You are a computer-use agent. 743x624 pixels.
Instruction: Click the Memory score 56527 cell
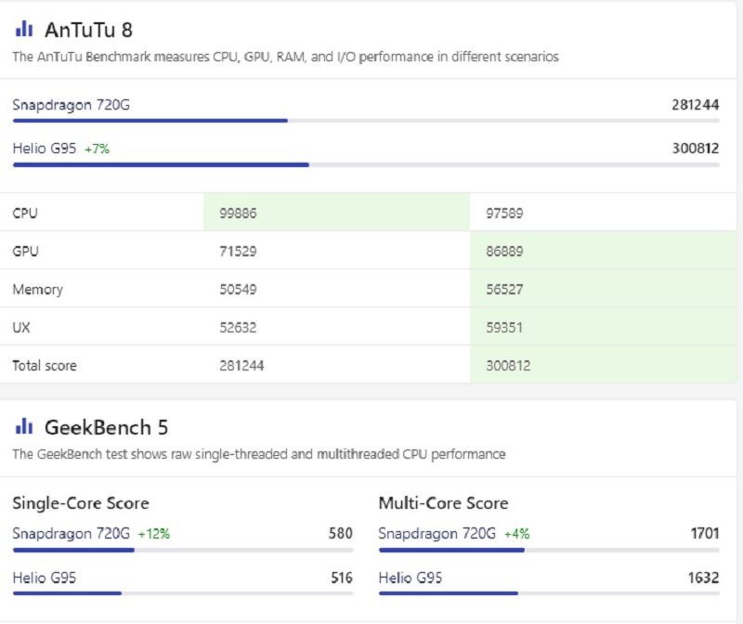pyautogui.click(x=505, y=290)
